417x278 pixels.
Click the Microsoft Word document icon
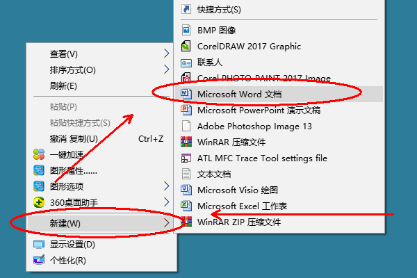tap(186, 94)
